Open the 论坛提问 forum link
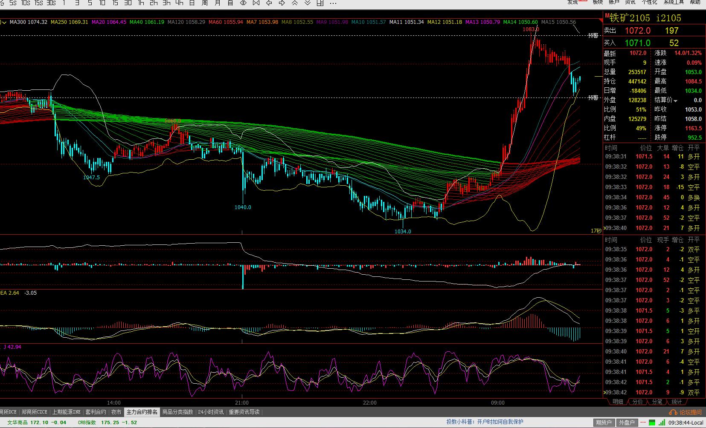The height and width of the screenshot is (428, 706). point(686,412)
